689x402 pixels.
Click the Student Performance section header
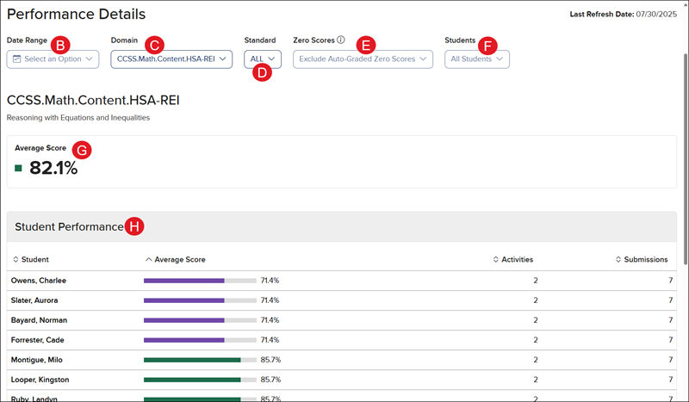coord(69,226)
